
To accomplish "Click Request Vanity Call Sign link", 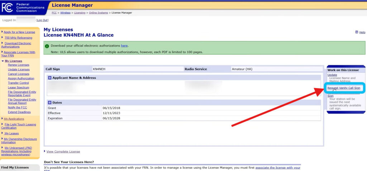I will (x=344, y=88).
